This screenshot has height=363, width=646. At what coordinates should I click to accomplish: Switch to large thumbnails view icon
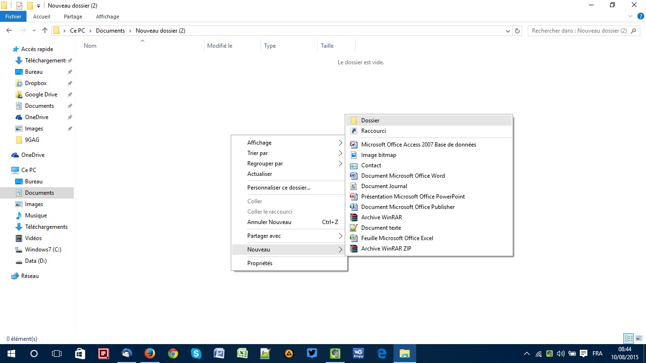639,338
